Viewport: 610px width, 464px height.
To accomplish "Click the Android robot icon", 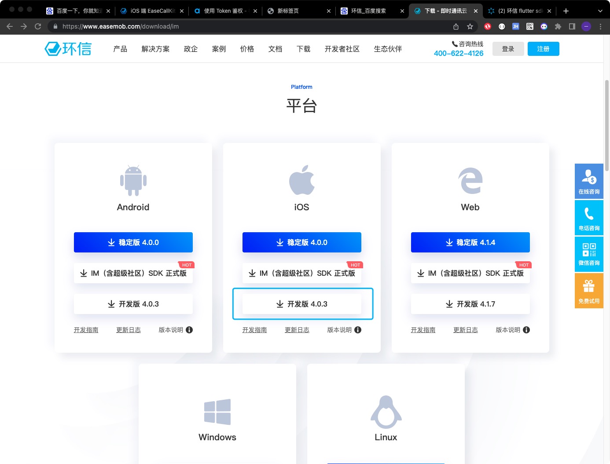I will 133,180.
